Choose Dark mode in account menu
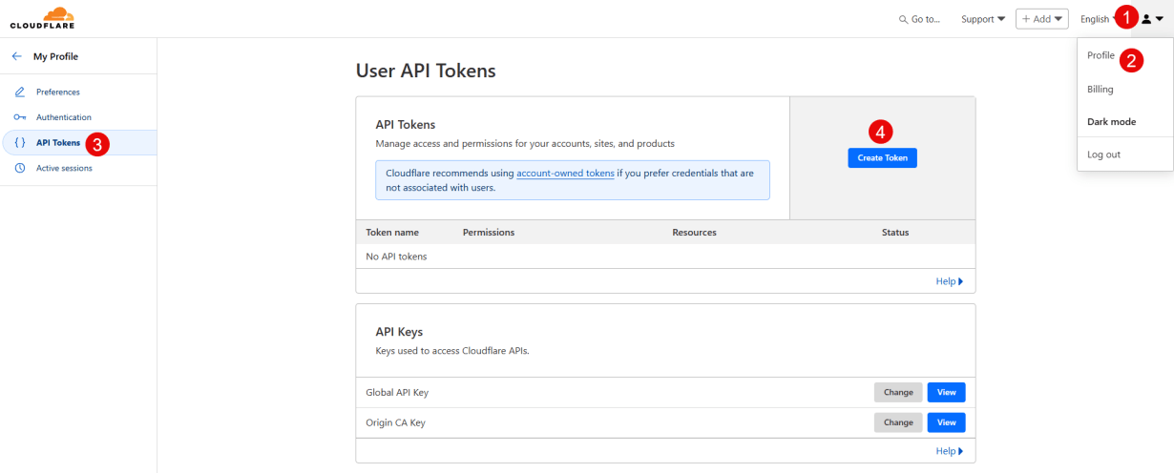Viewport: 1174px width, 473px height. coord(1111,121)
